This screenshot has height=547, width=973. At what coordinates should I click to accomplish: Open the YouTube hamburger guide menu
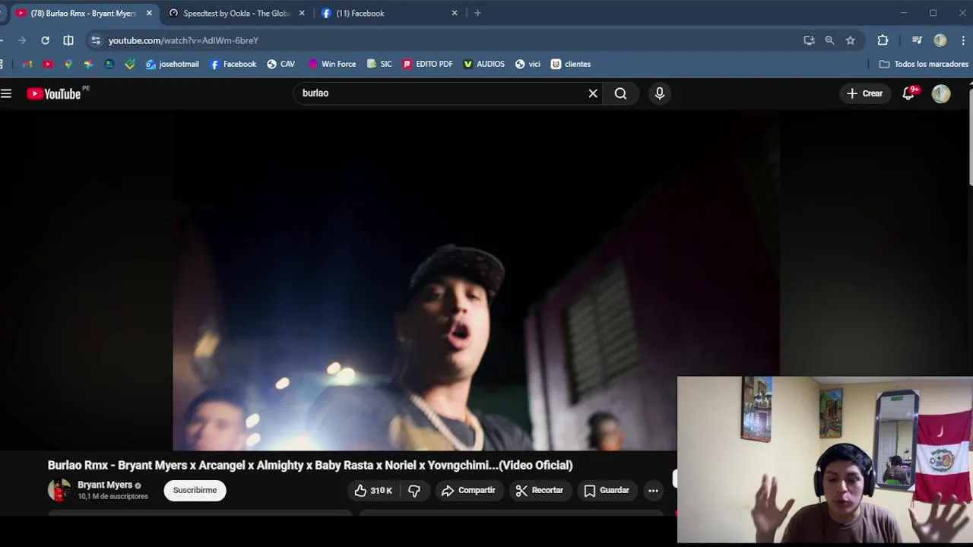[6, 93]
